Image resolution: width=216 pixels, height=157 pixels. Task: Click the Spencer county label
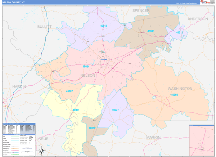click(x=141, y=10)
